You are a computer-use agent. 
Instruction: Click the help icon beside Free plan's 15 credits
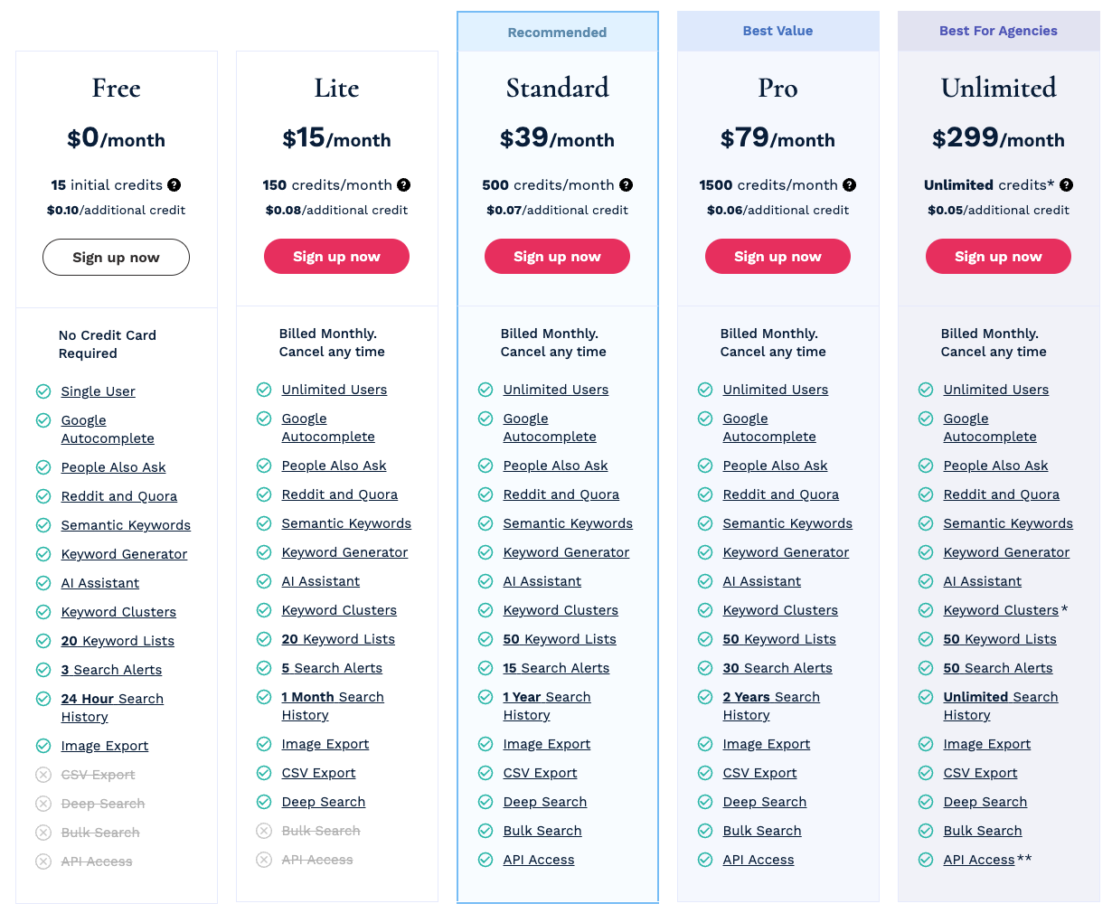tap(174, 184)
